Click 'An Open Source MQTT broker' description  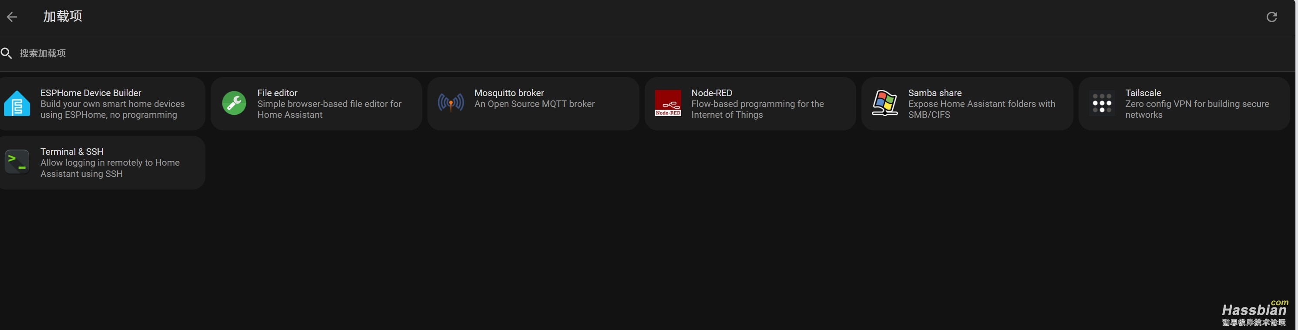534,104
